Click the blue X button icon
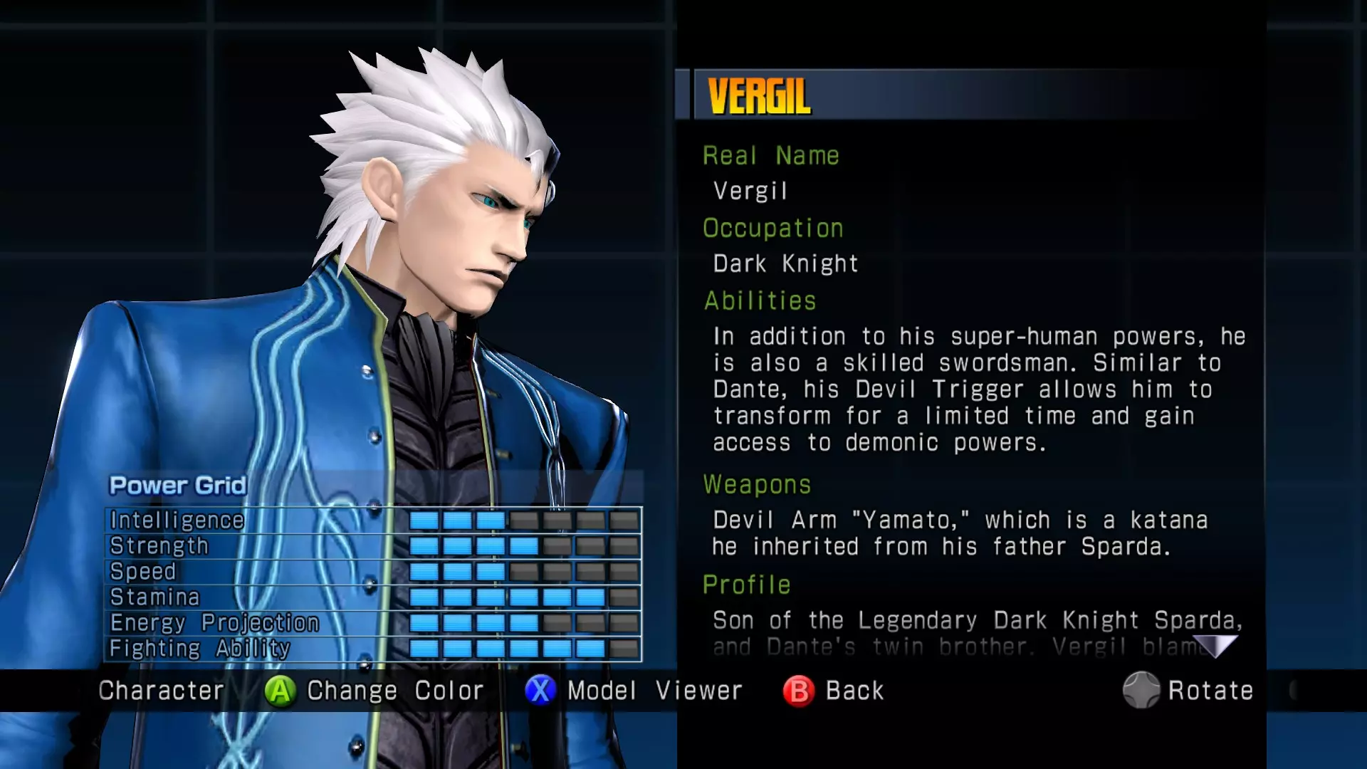 click(x=540, y=691)
